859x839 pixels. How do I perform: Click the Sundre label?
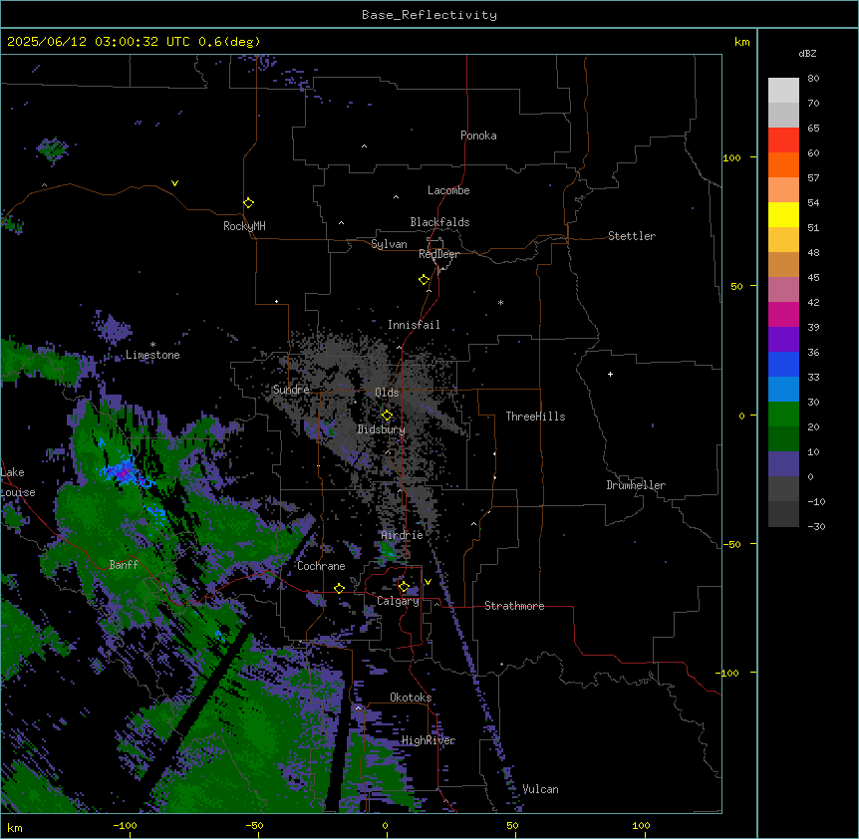pos(291,390)
